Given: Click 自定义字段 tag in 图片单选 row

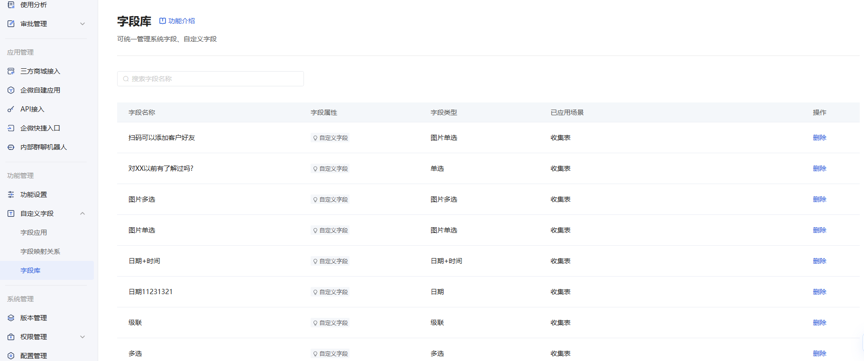Looking at the screenshot, I should [330, 230].
